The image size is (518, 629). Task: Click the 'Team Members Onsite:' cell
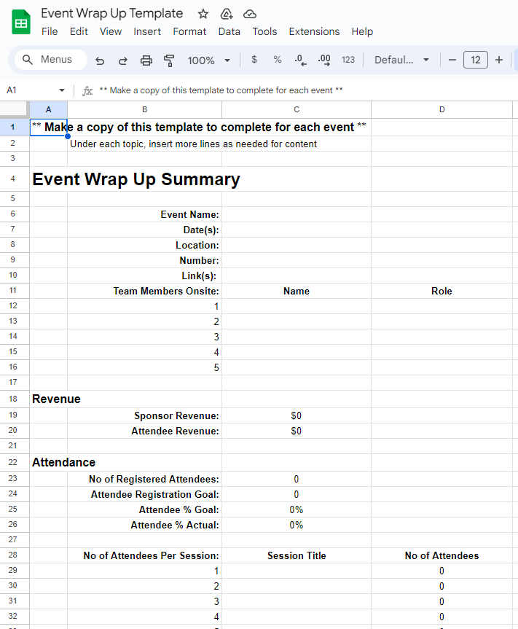click(145, 291)
